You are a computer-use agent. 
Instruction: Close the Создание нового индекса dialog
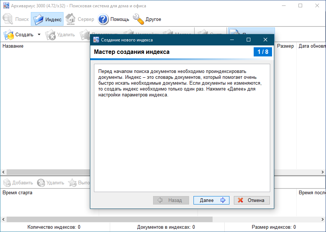(x=265, y=40)
